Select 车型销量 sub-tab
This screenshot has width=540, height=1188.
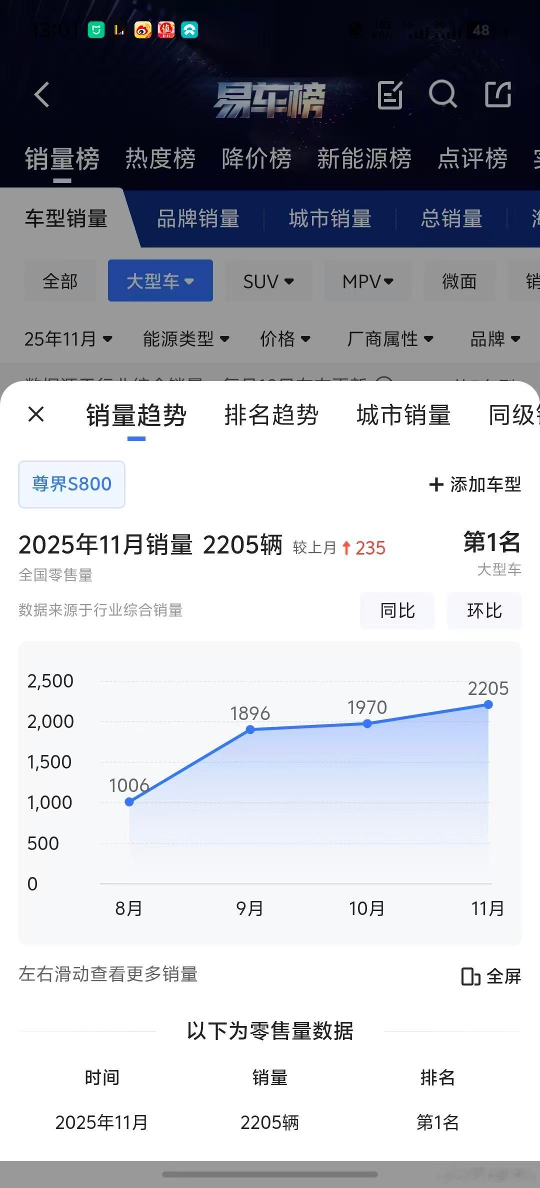point(66,218)
